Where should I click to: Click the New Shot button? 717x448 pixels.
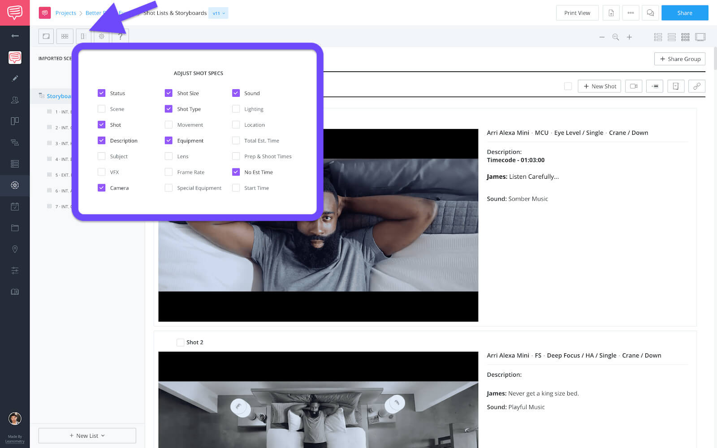coord(599,86)
